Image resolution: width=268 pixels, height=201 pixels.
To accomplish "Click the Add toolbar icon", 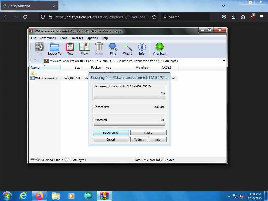I will pos(39,49).
